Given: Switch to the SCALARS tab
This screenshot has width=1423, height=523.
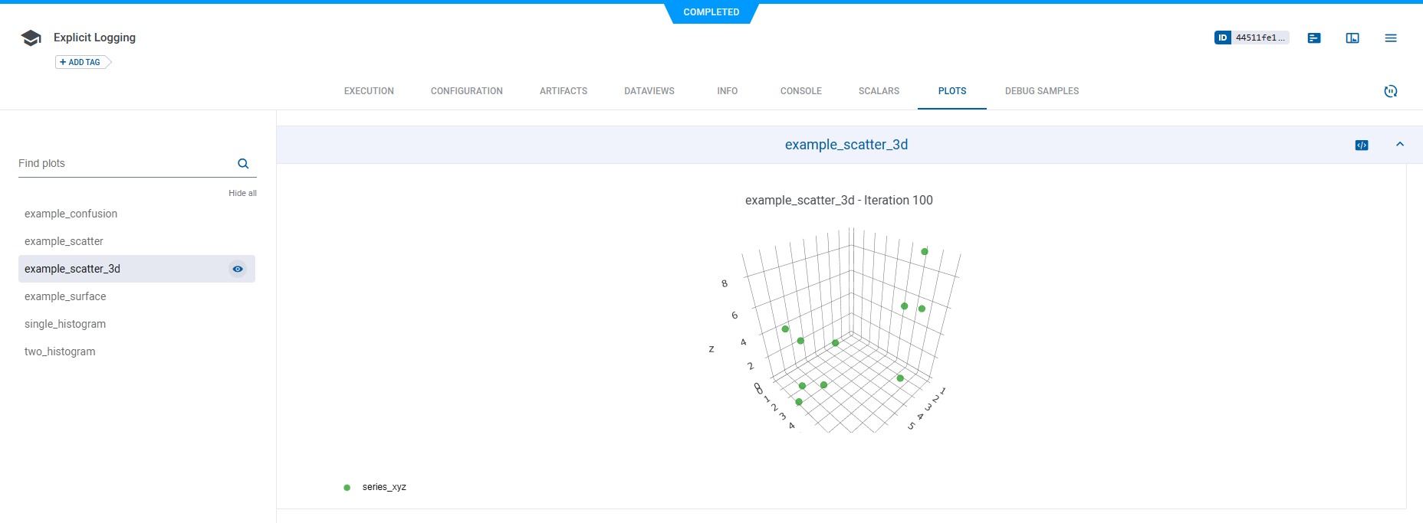Looking at the screenshot, I should [879, 91].
